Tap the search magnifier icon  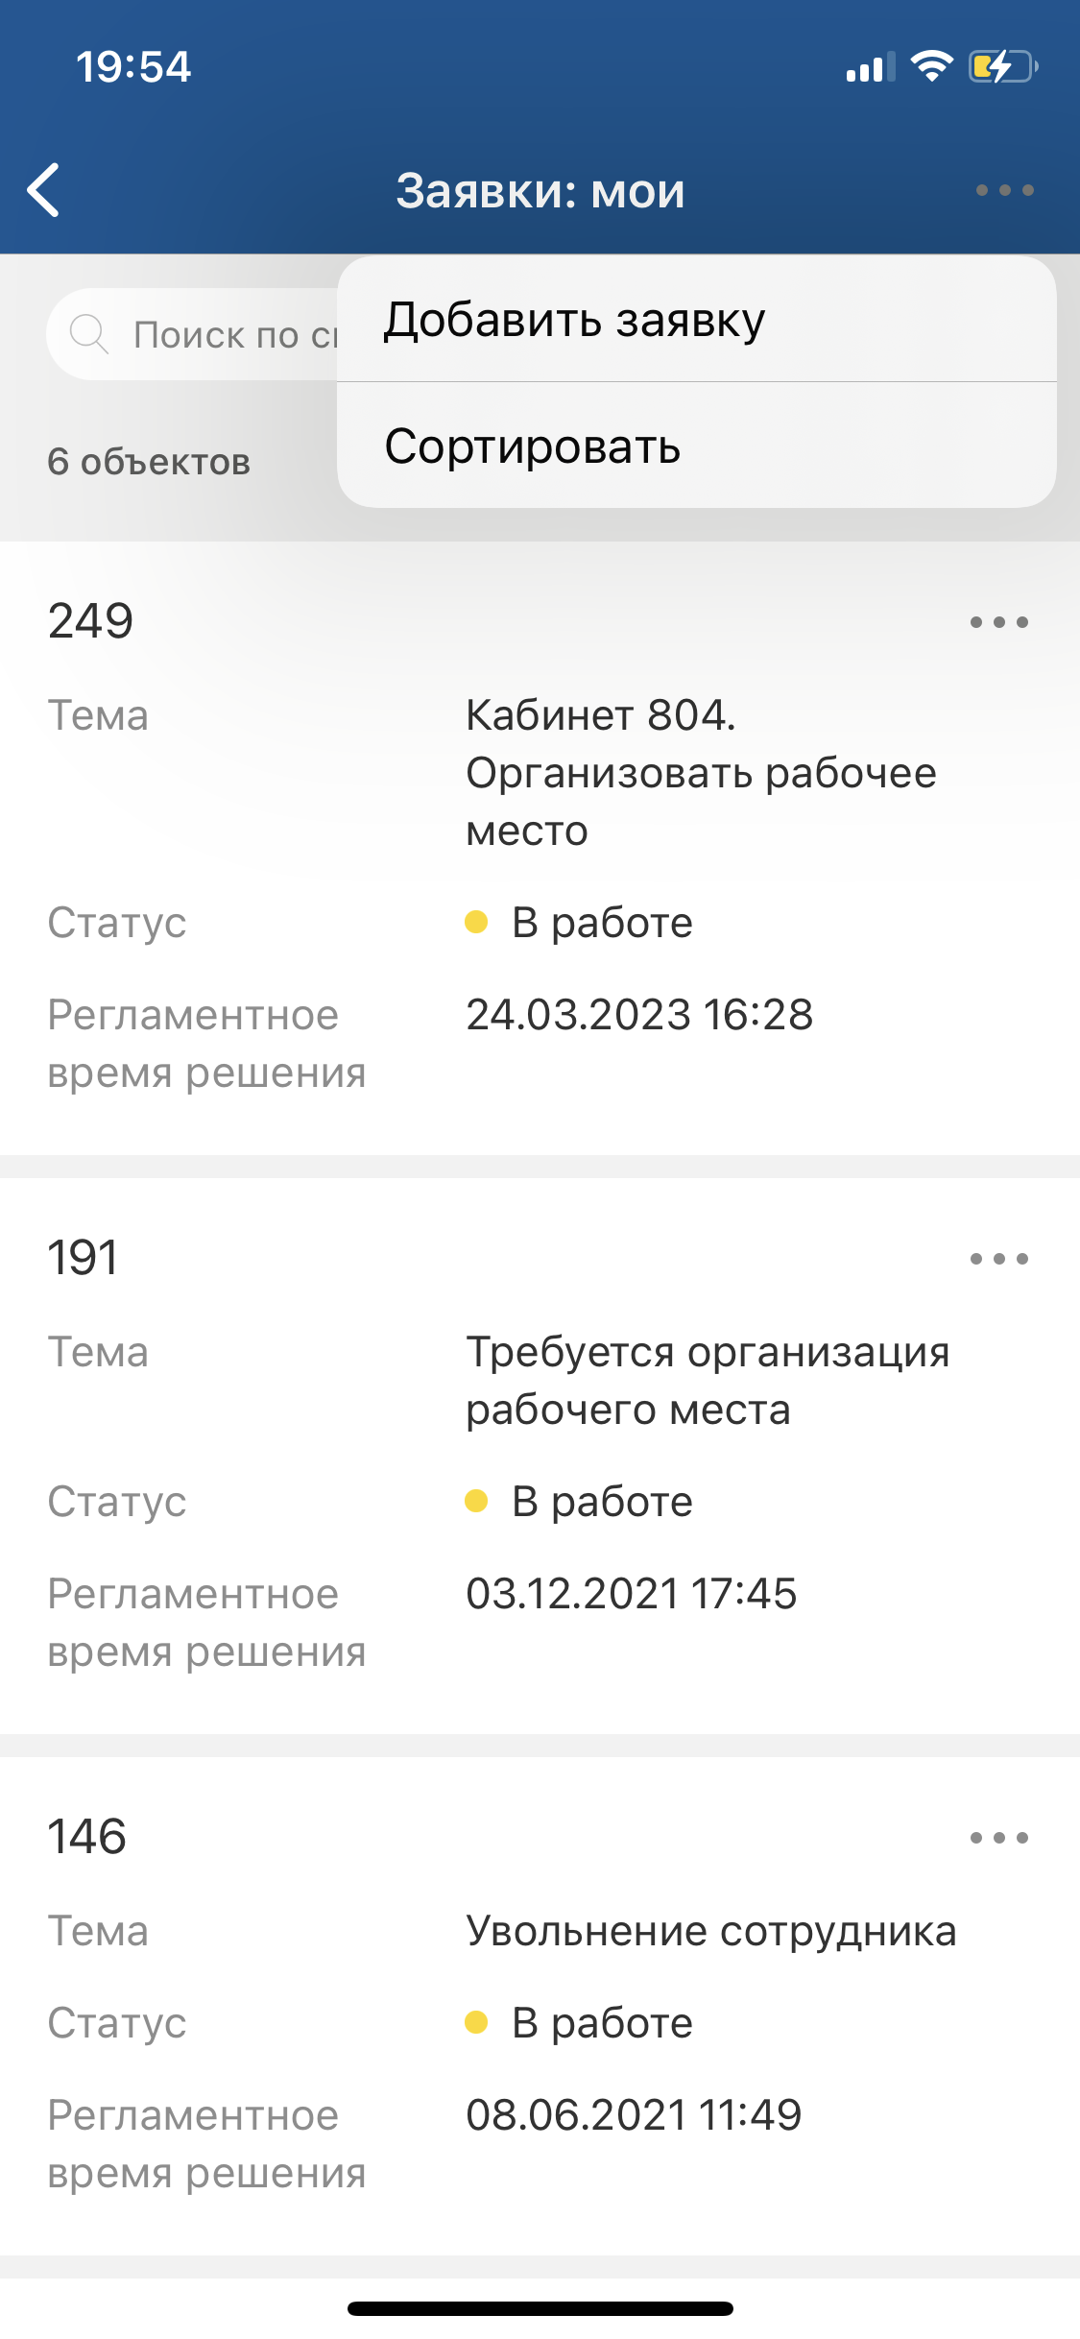point(88,334)
